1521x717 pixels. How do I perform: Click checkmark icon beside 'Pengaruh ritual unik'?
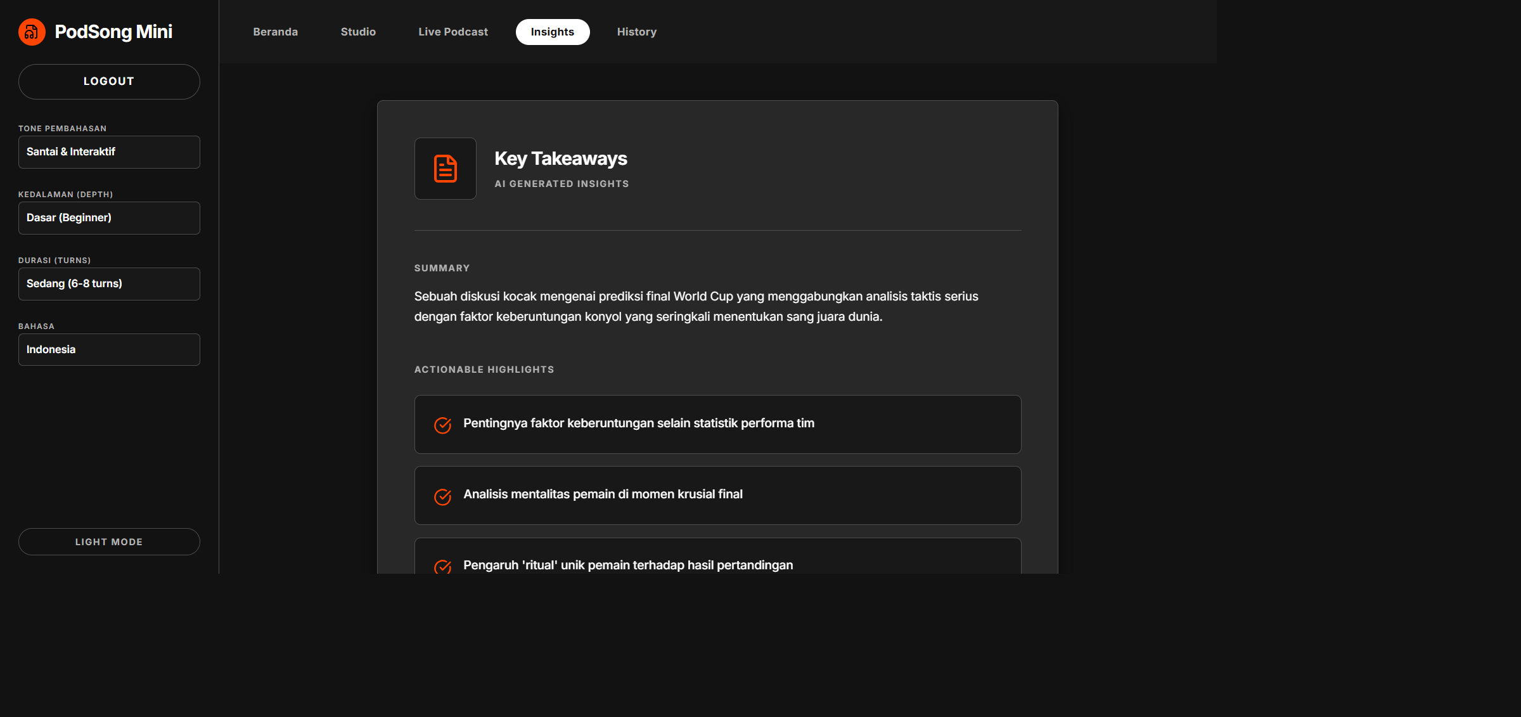pyautogui.click(x=443, y=566)
